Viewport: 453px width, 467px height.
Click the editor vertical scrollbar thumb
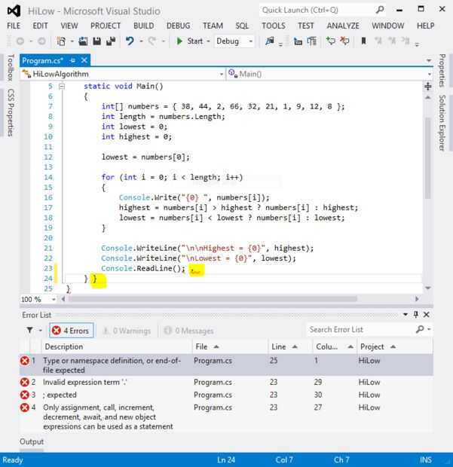428,158
